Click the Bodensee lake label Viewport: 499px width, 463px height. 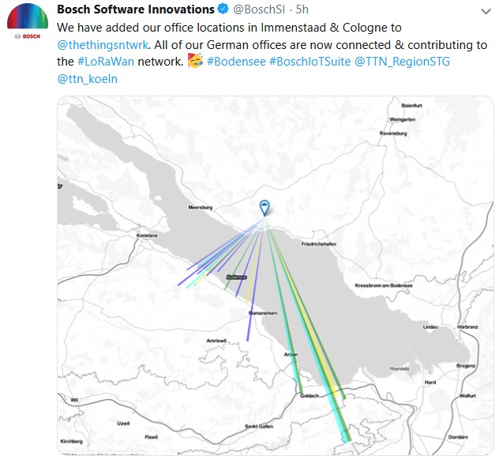(x=236, y=277)
